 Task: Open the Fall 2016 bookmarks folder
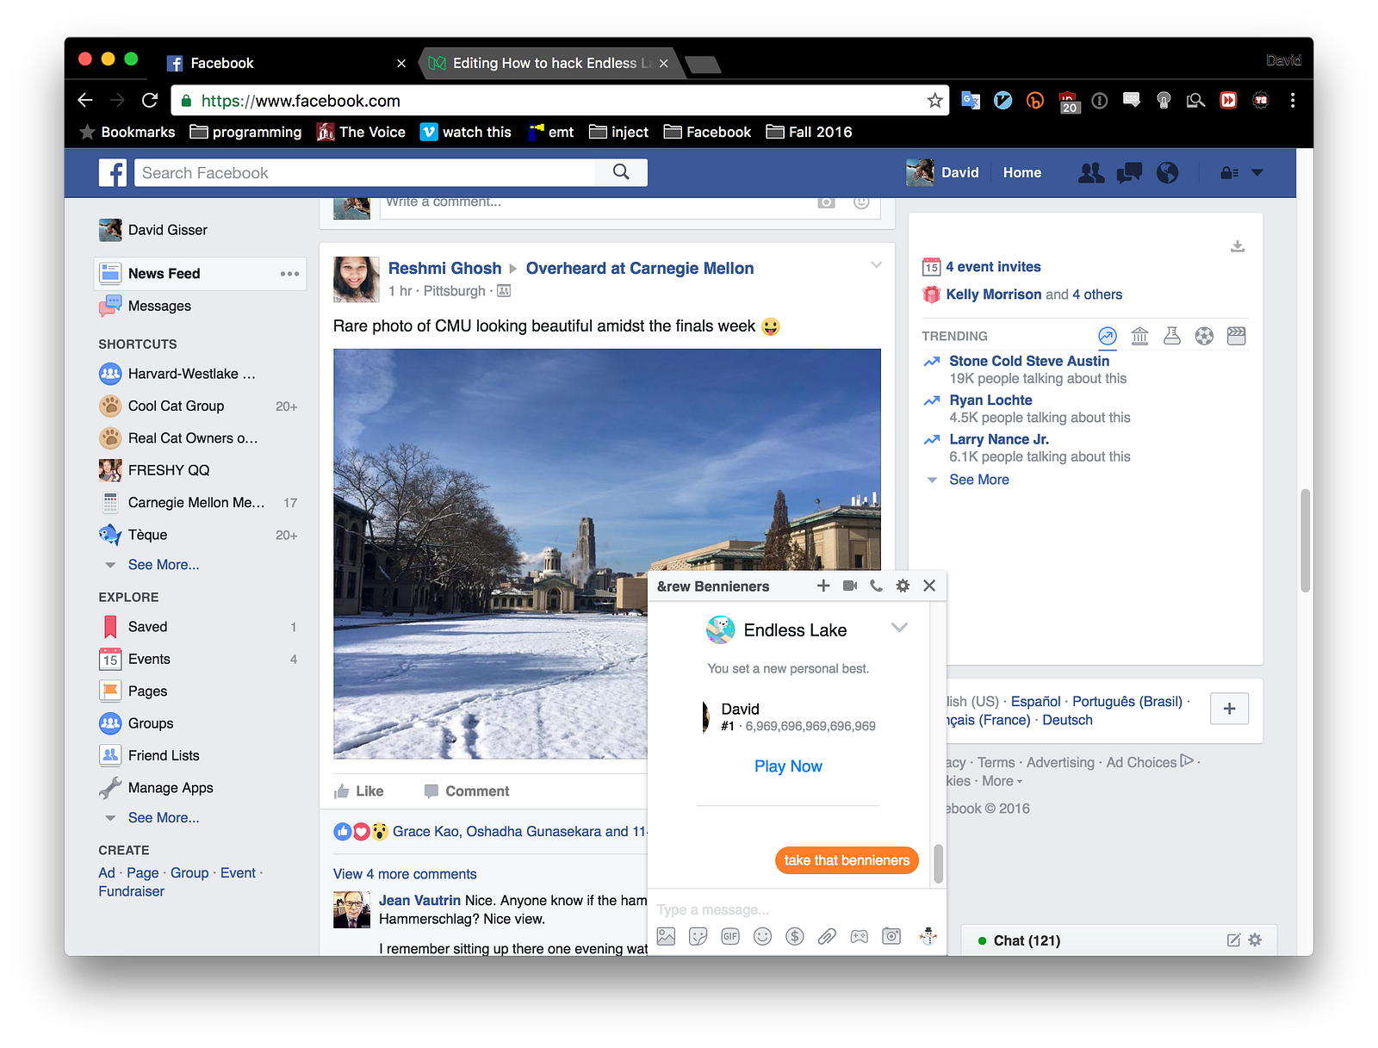809,132
